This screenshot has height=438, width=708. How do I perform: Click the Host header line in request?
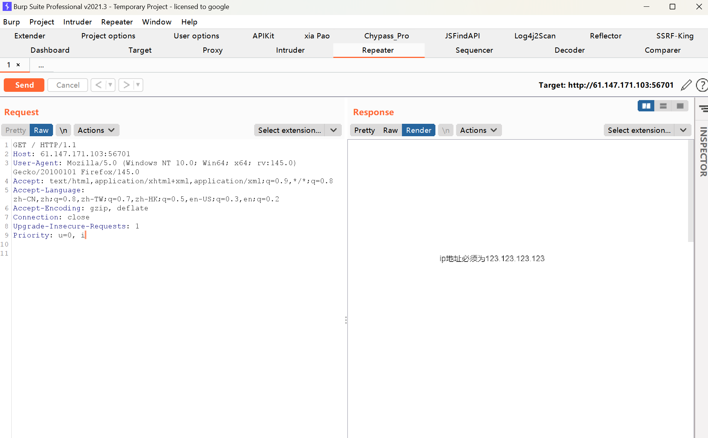point(71,154)
